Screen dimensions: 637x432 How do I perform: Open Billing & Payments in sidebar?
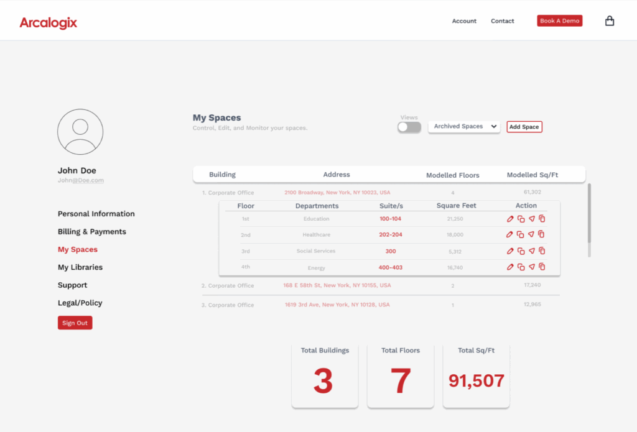click(92, 232)
